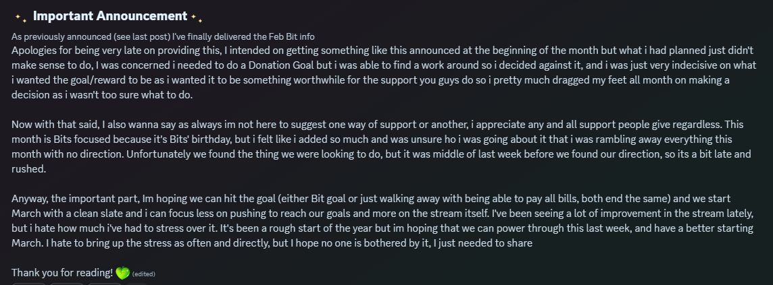Screen dimensions: 773x285
Task: Click the "Important Announcement" heading text
Action: 109,16
